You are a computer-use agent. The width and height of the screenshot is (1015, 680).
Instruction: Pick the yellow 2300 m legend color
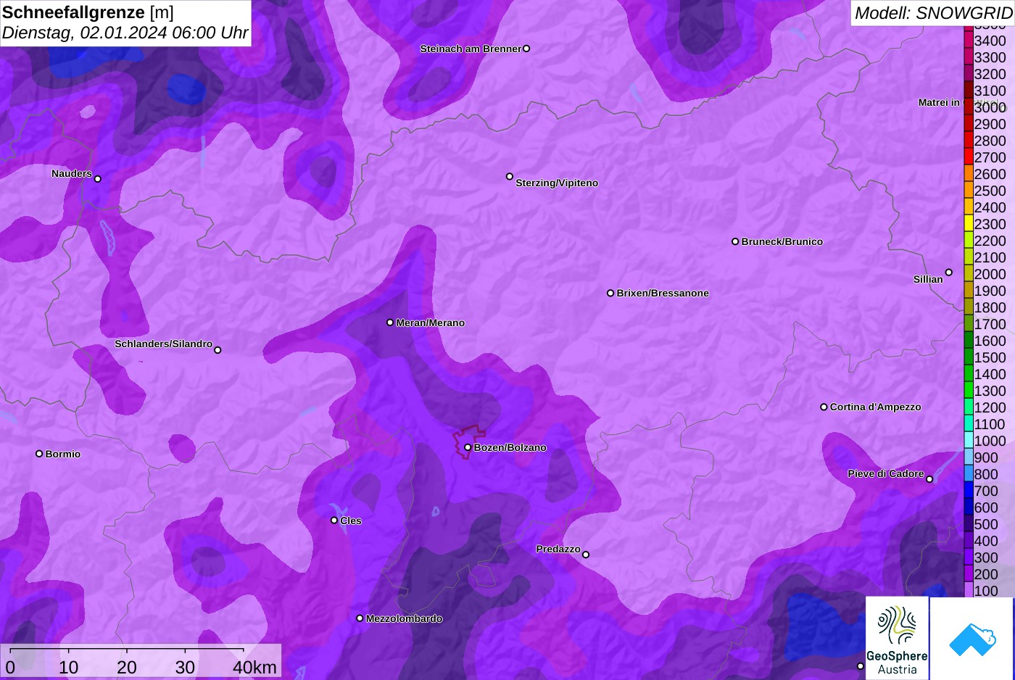(969, 224)
